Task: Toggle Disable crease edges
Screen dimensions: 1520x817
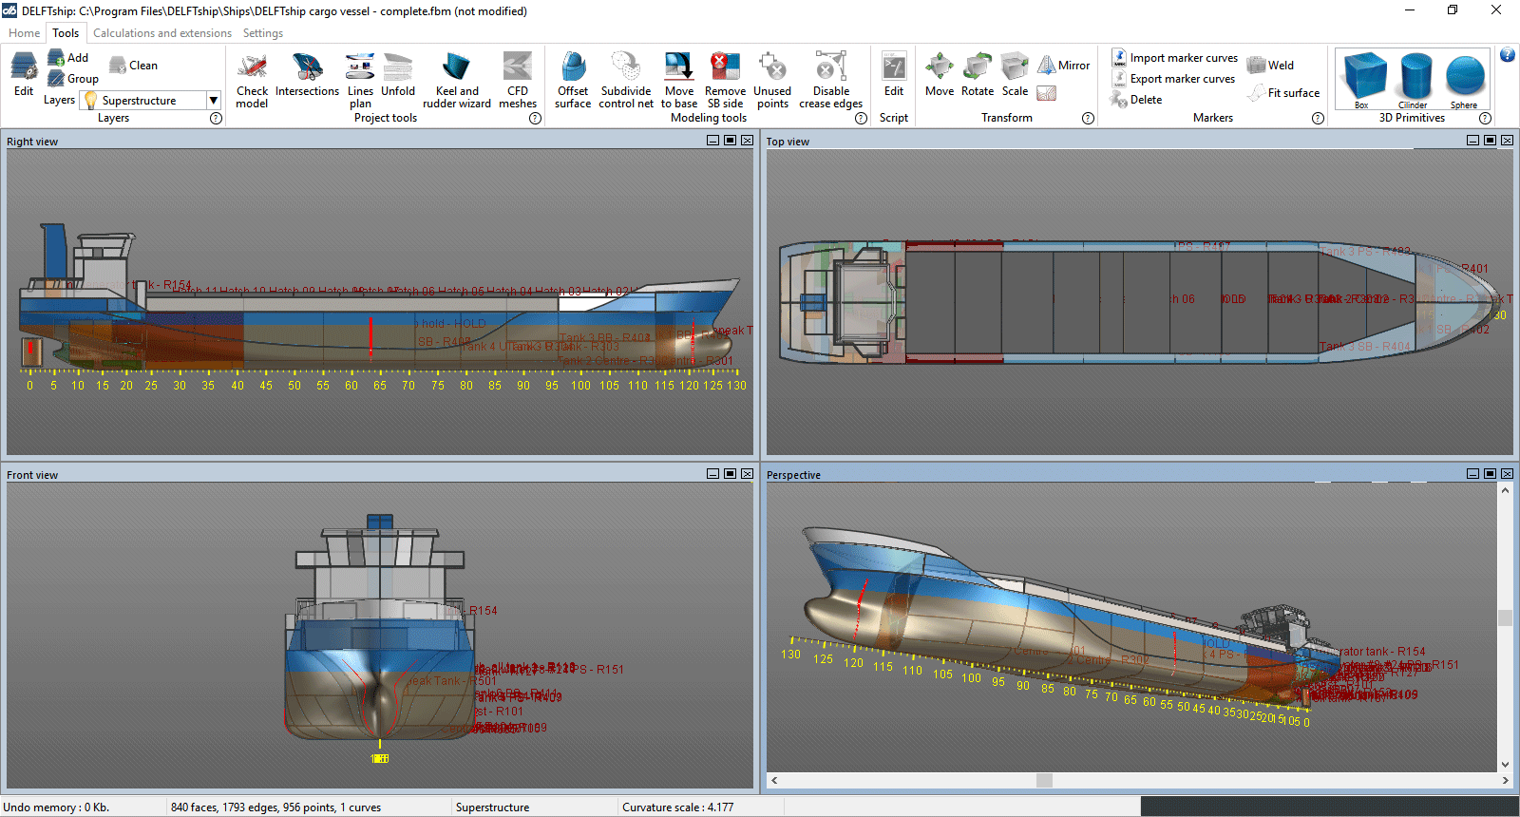Action: [x=830, y=79]
